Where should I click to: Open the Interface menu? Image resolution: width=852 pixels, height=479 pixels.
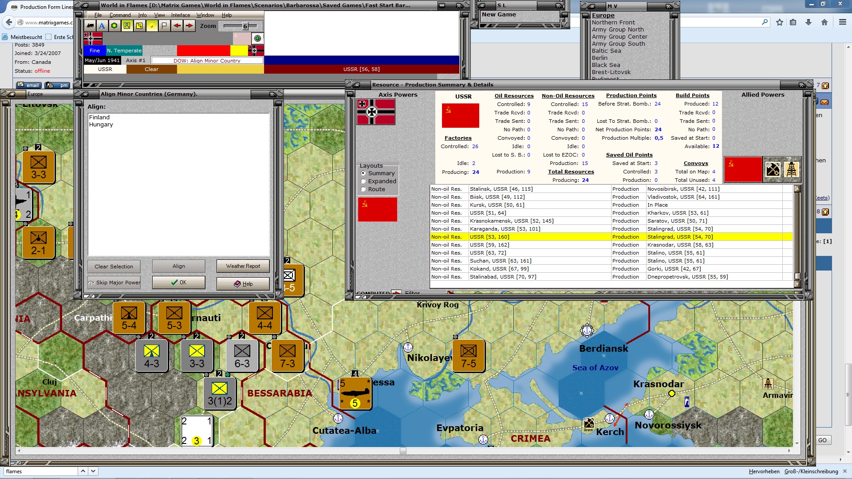tap(180, 15)
